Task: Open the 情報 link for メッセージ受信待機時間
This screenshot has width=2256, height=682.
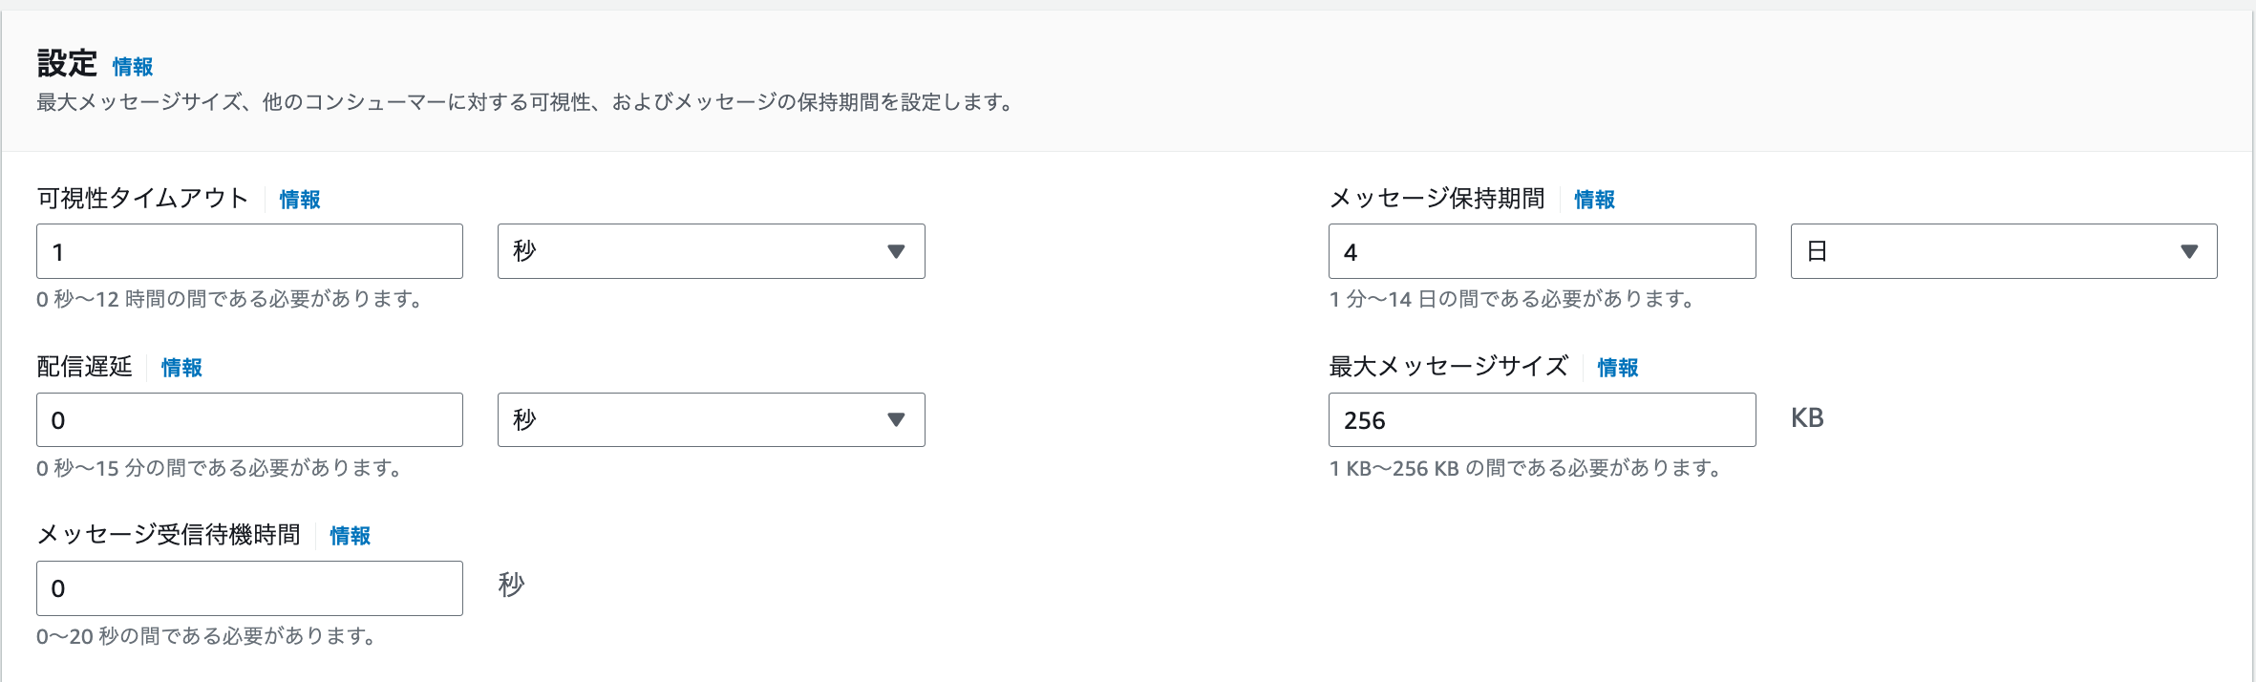Action: tap(350, 537)
